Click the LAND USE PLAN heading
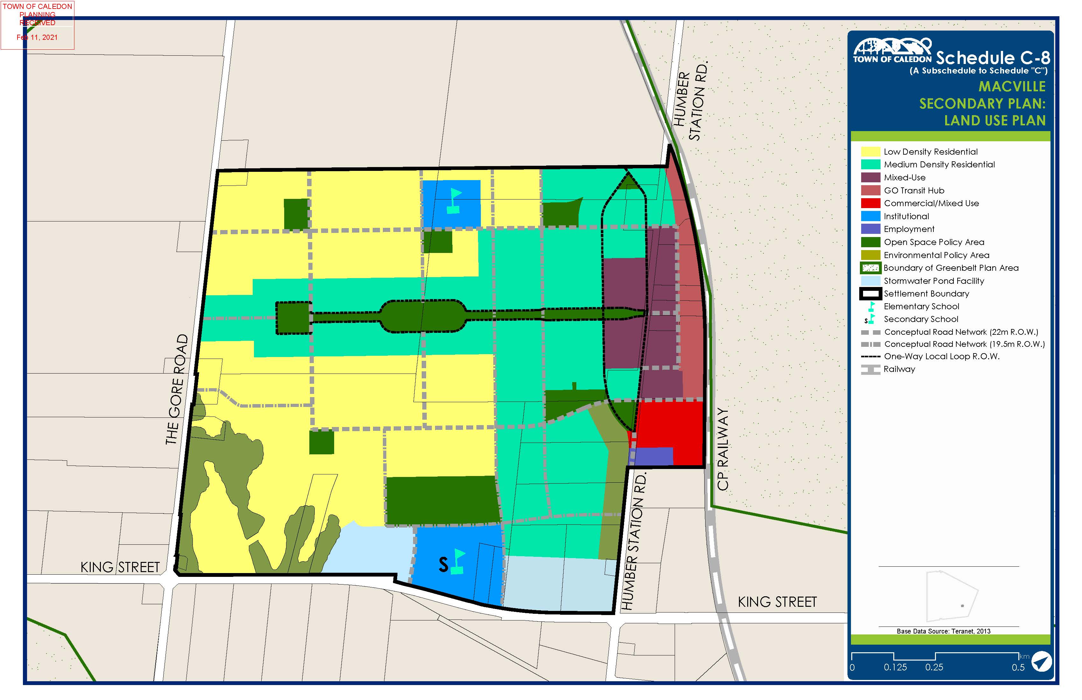 995,121
